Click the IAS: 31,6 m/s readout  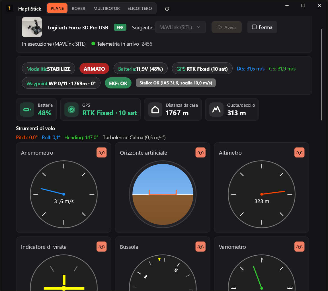click(x=251, y=69)
